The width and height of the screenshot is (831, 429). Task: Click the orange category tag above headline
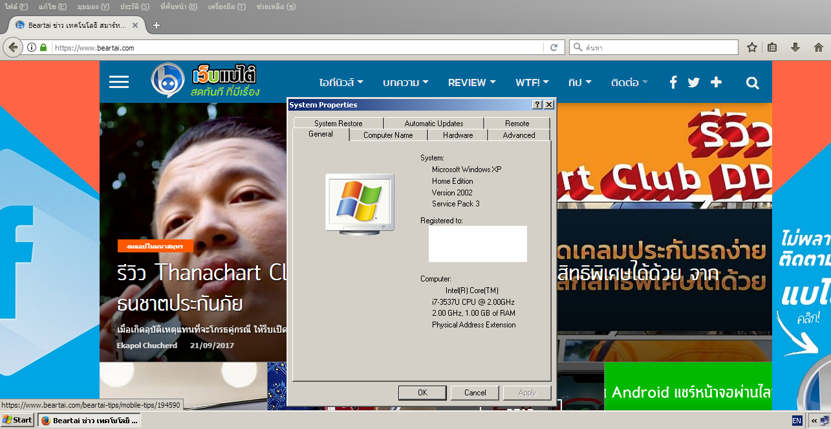[155, 247]
